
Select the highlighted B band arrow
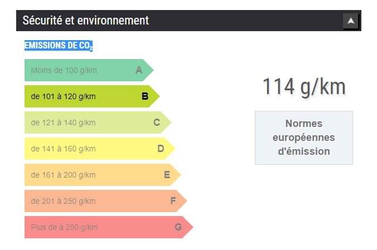(92, 96)
